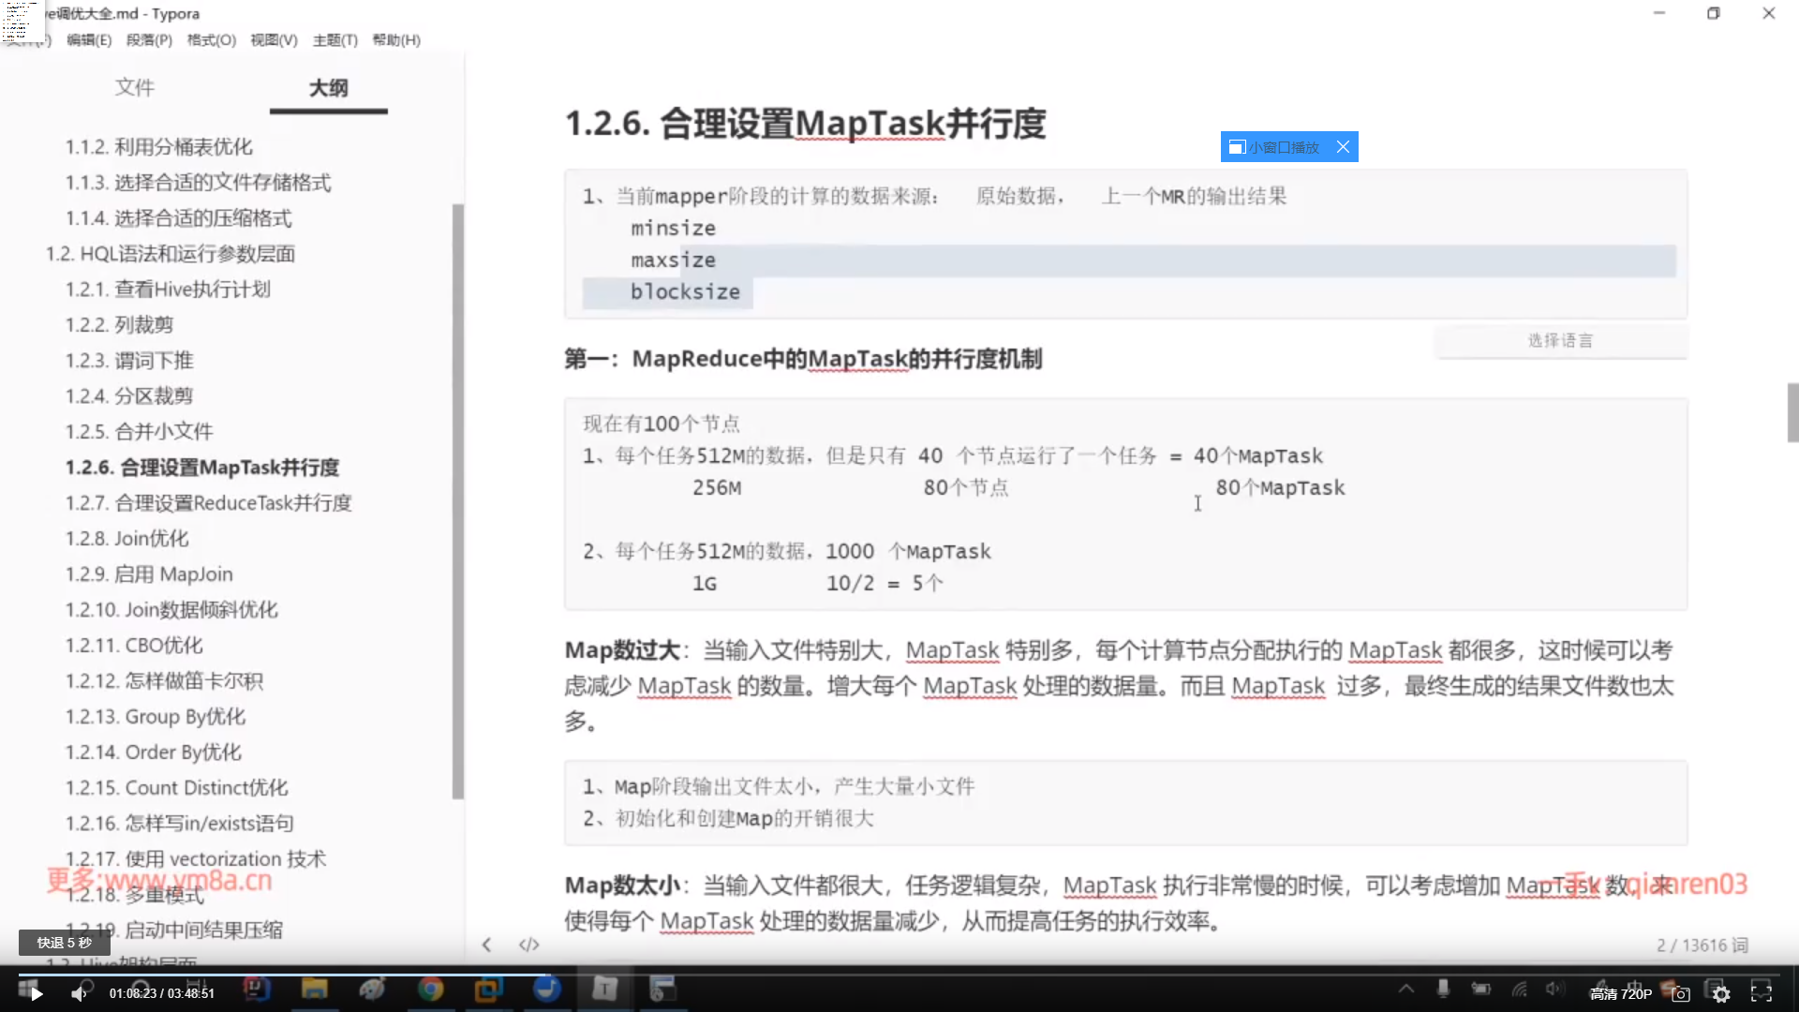Go to outline item 1.2.8. Join优化
The width and height of the screenshot is (1799, 1012).
coord(126,538)
